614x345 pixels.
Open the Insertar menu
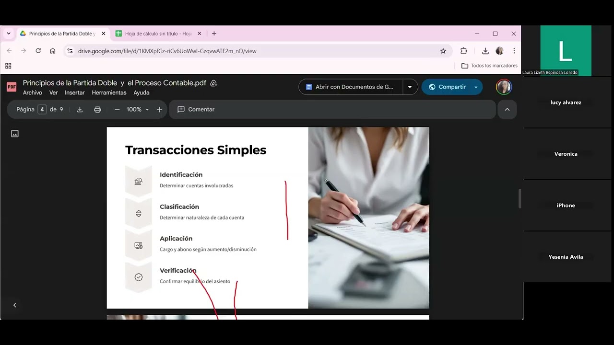(75, 92)
